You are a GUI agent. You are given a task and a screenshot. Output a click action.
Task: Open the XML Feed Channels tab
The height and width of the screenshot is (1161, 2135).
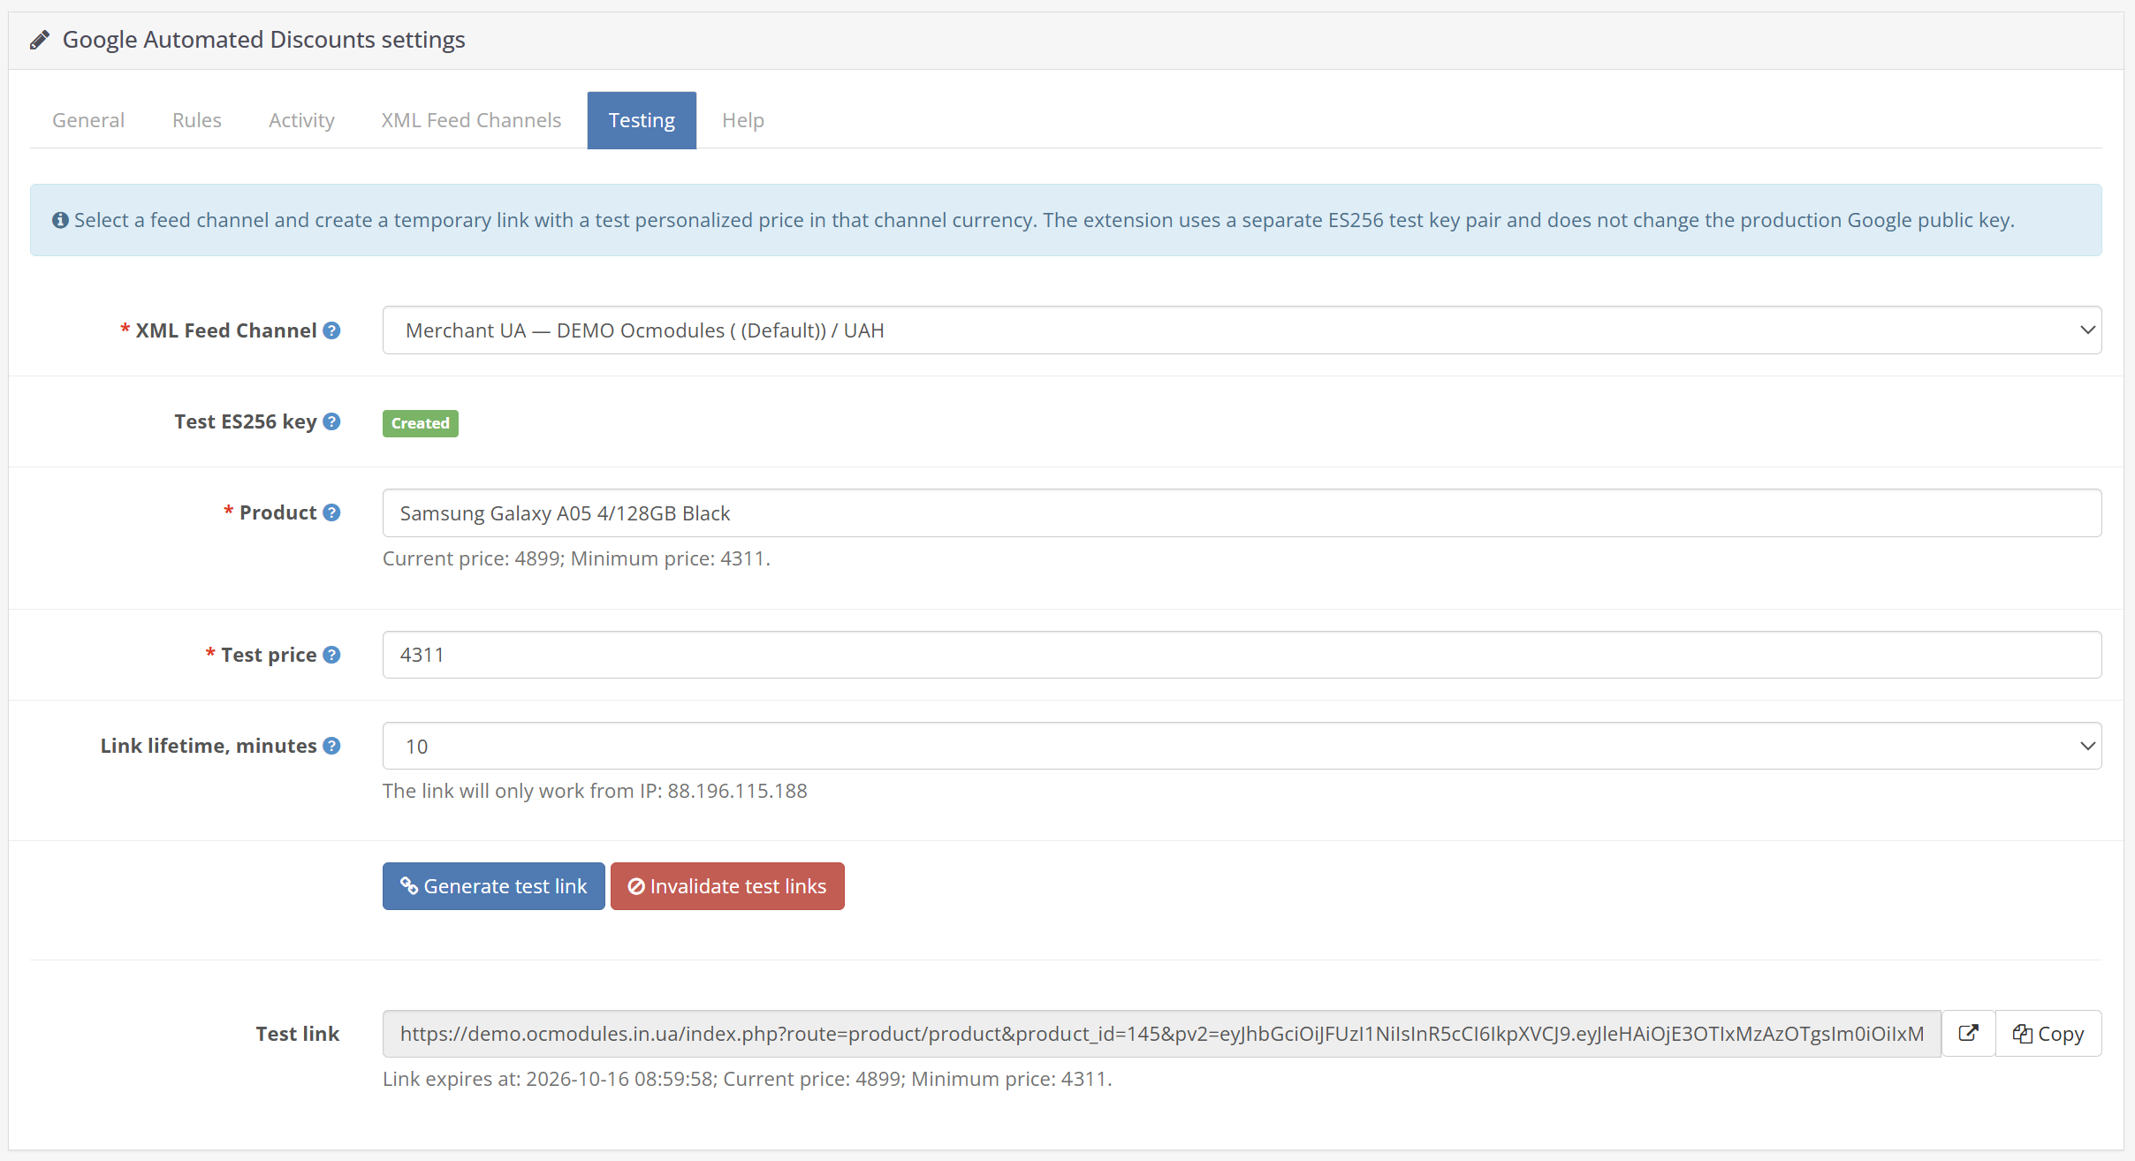[471, 120]
